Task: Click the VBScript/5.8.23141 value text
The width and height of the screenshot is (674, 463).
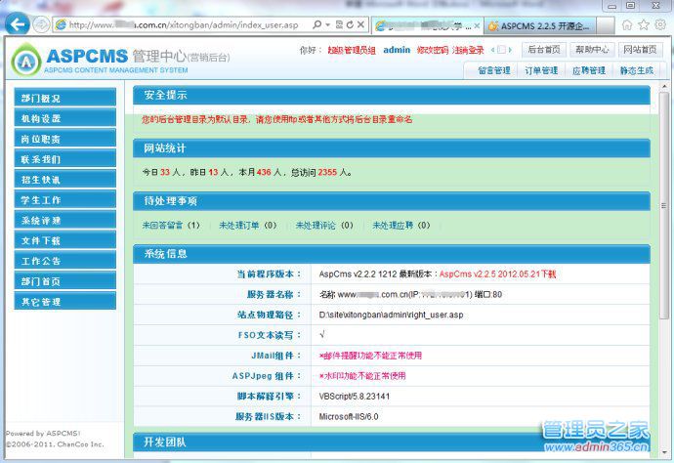Action: 355,397
